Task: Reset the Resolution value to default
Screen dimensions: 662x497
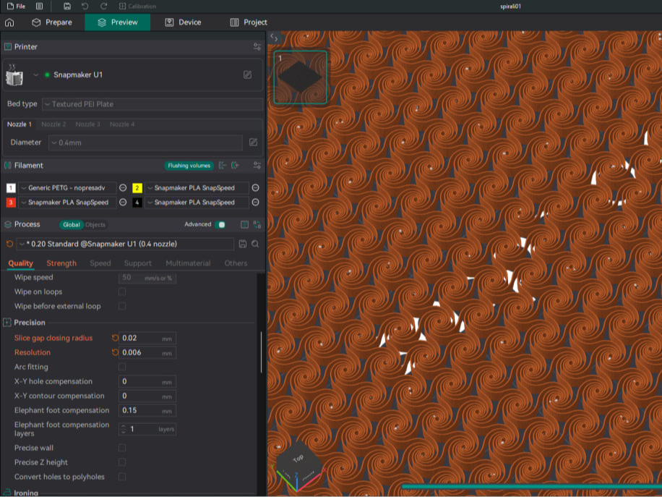Action: 115,352
